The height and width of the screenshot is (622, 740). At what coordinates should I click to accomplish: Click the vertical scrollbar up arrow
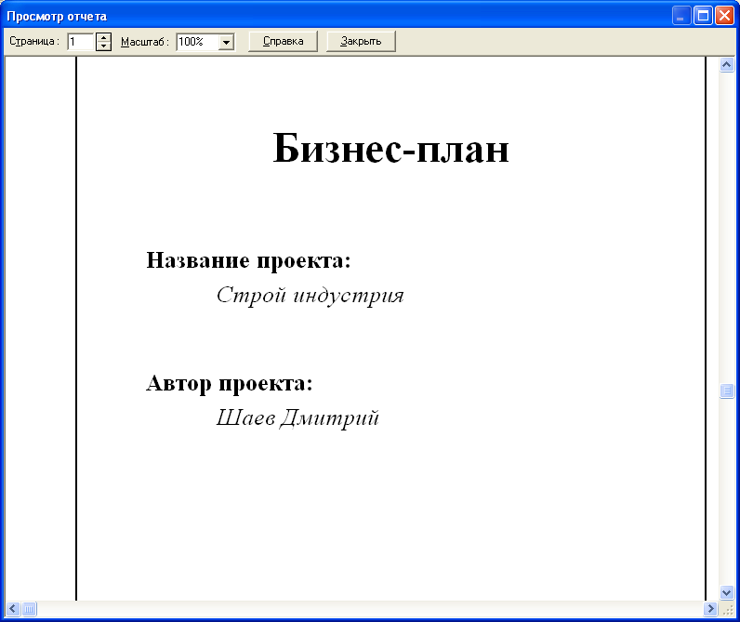point(727,64)
